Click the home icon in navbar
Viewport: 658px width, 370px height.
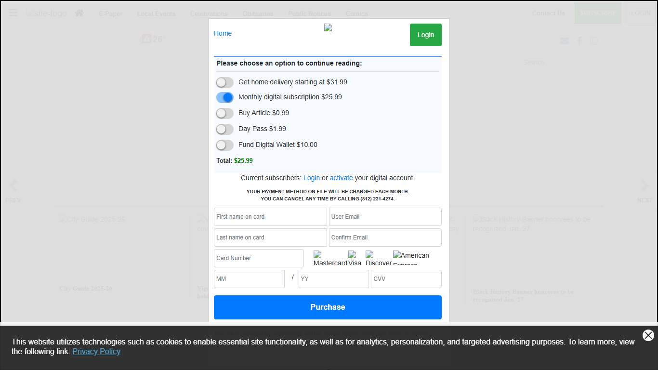[x=79, y=13]
